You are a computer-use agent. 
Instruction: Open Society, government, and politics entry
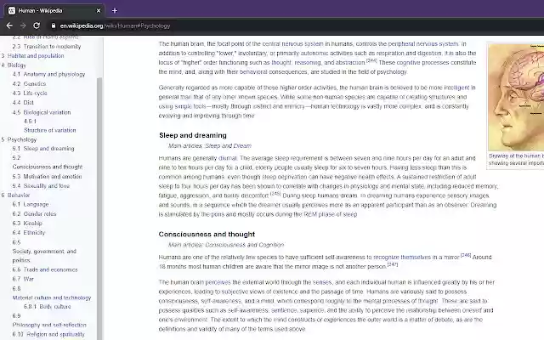(44, 256)
